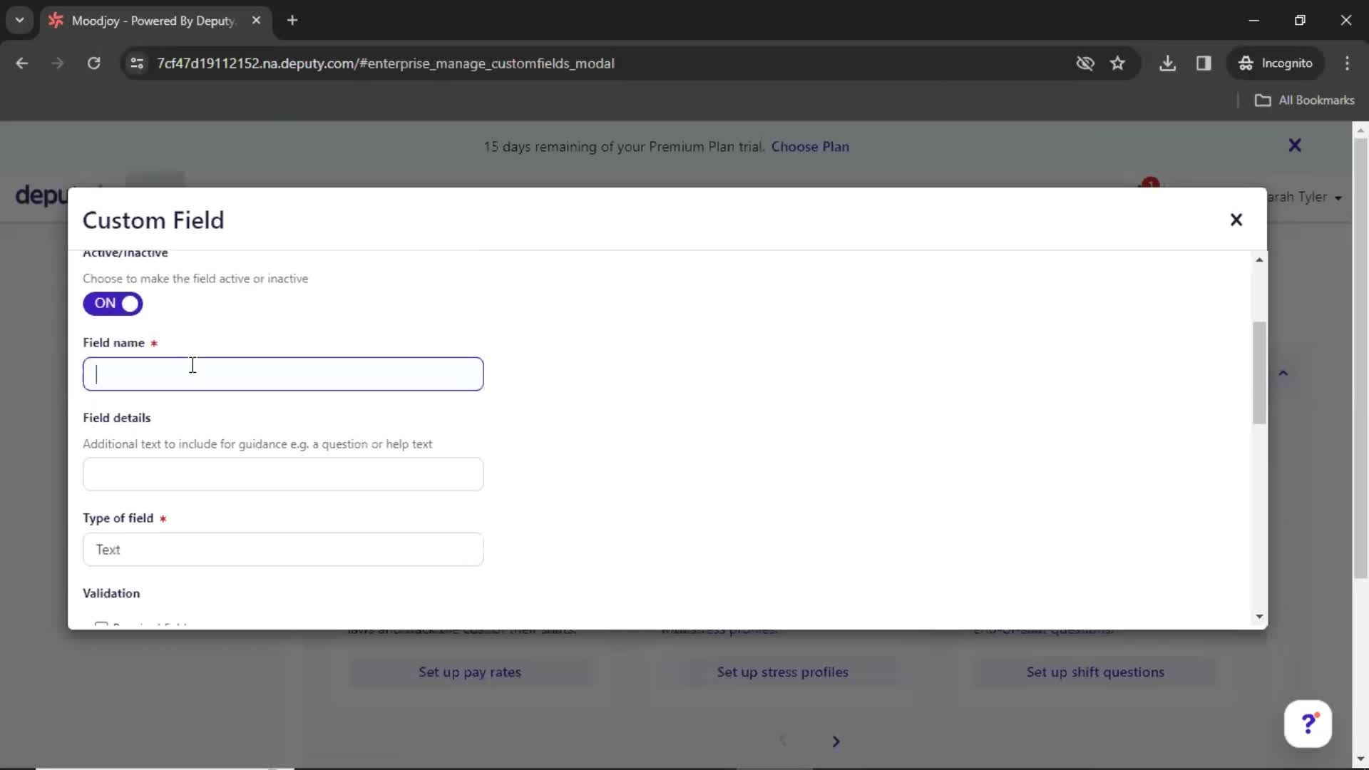Click the Choose Plan link in trial banner
Screen dimensions: 1369x770
tap(811, 147)
